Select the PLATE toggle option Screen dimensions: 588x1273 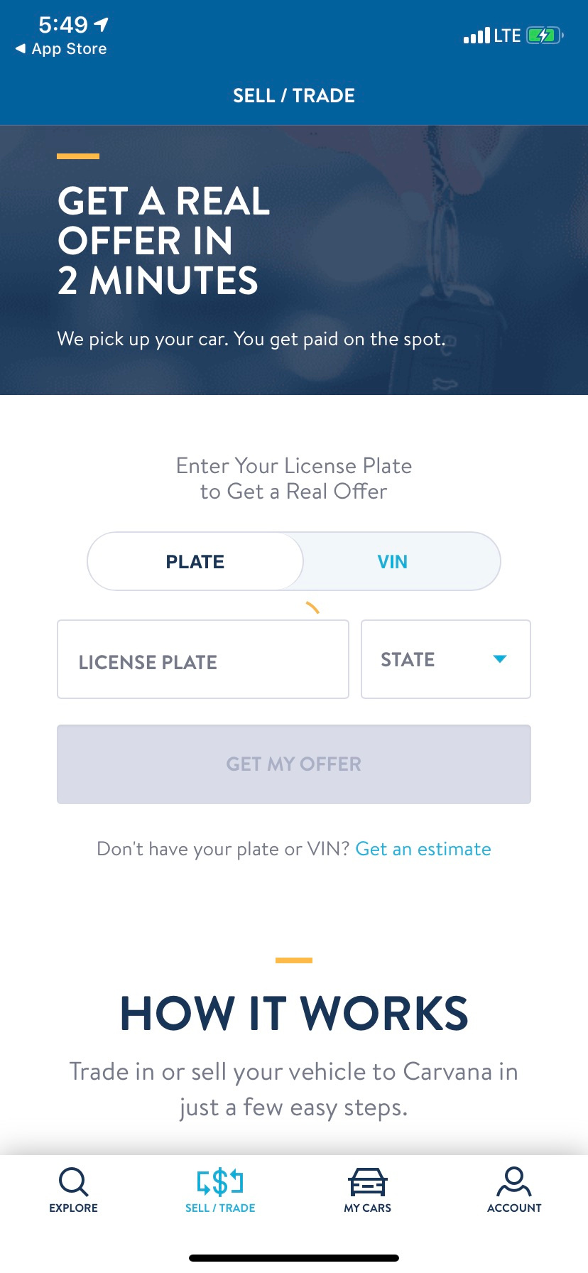[195, 562]
